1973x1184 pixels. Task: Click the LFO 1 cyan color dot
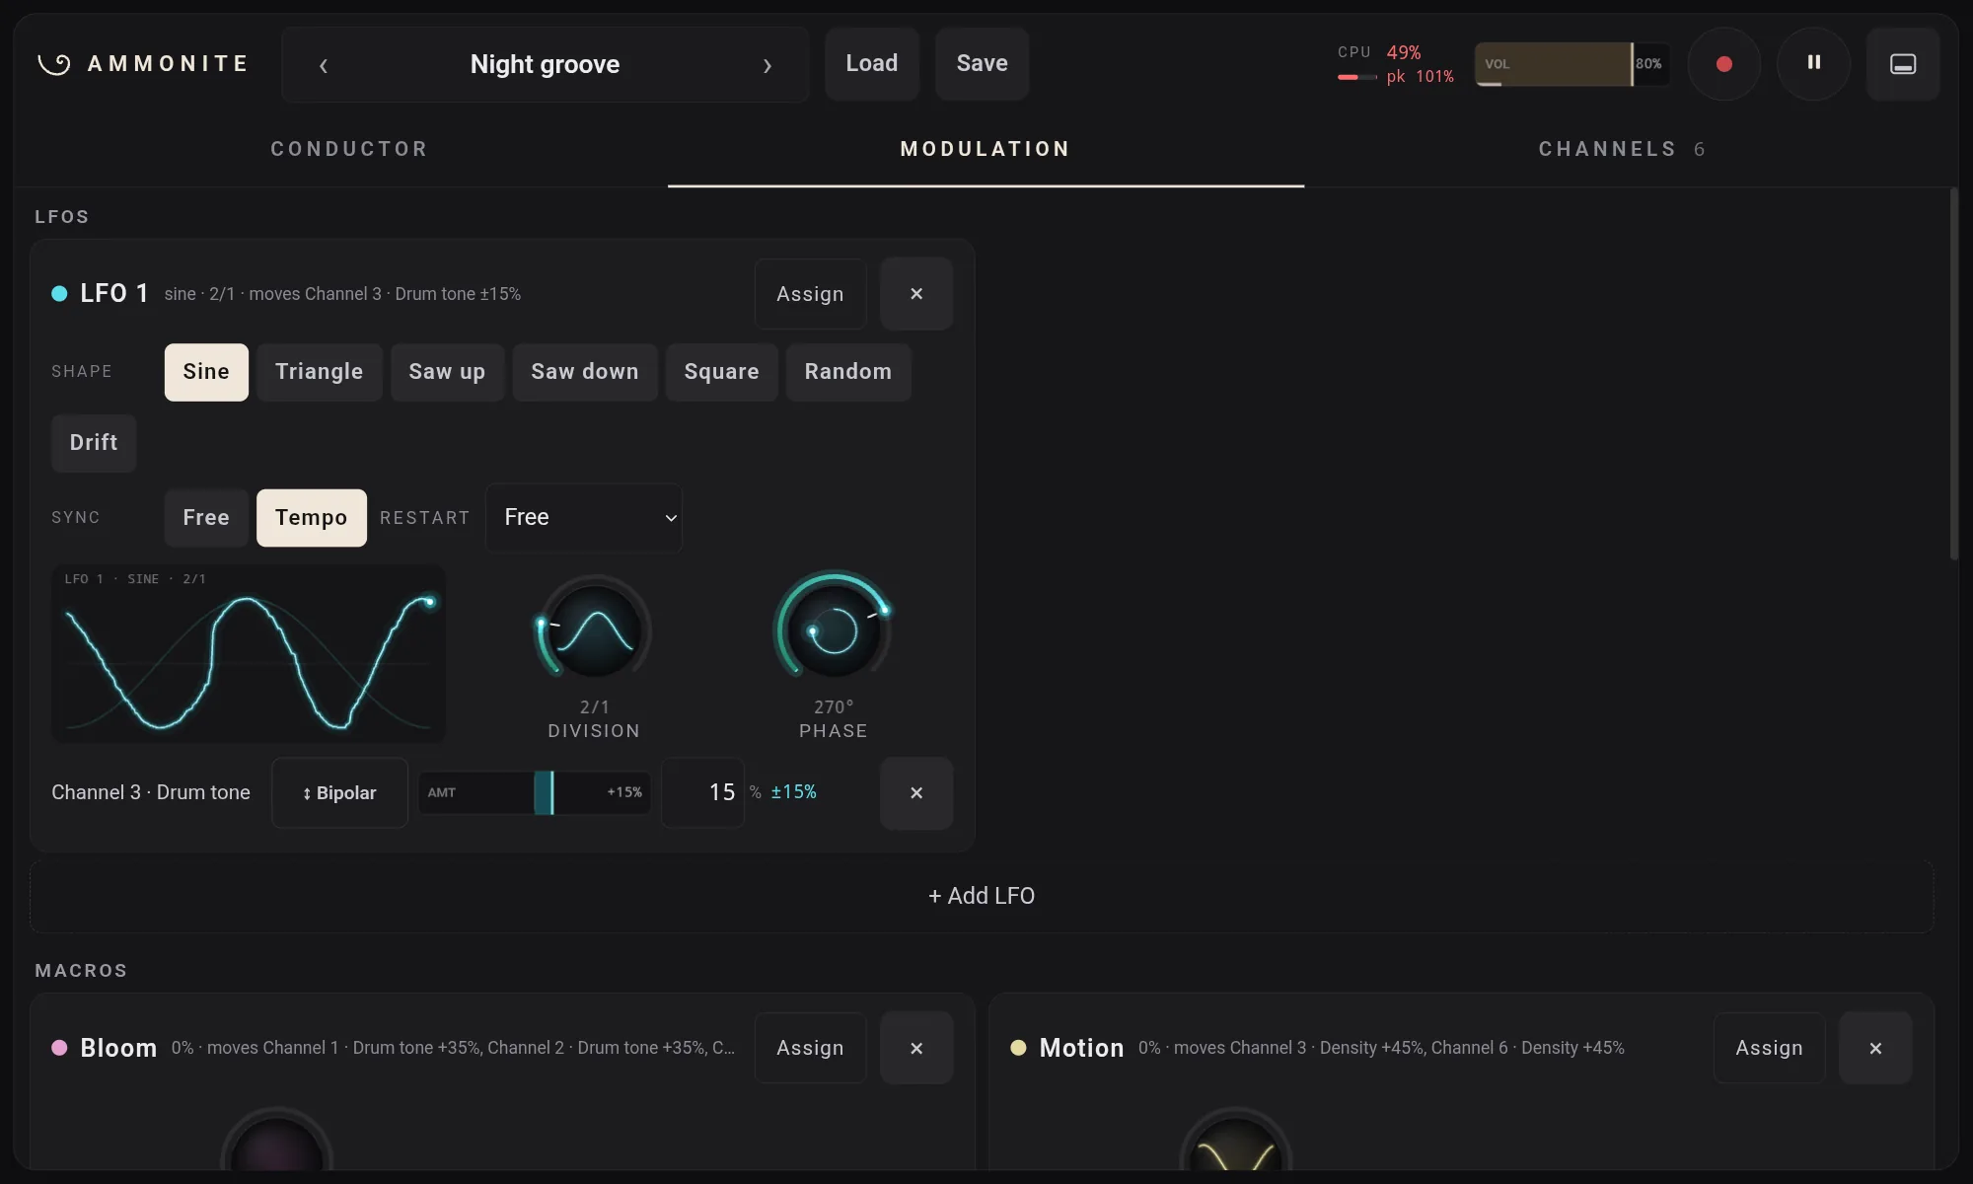point(59,293)
